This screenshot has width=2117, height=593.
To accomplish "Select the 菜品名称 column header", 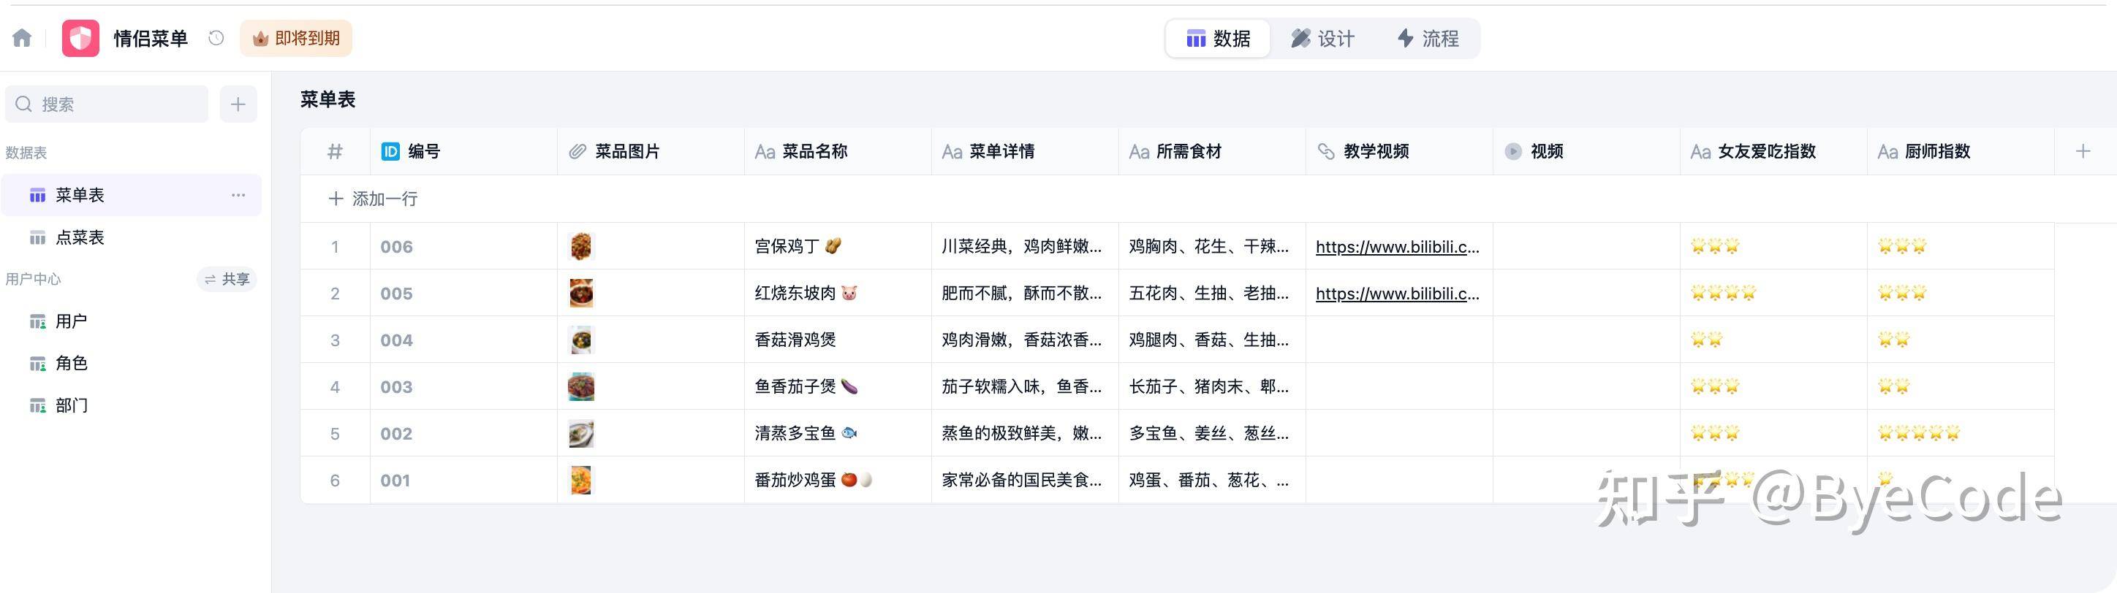I will [x=838, y=151].
